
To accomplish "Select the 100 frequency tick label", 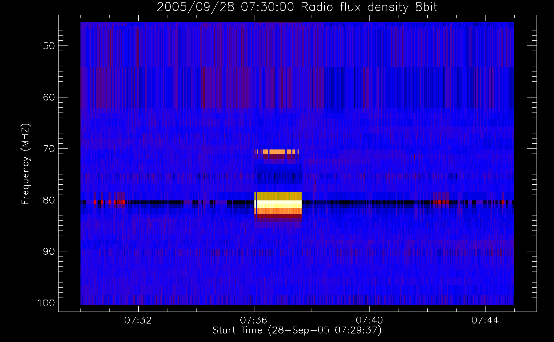I will click(x=46, y=303).
